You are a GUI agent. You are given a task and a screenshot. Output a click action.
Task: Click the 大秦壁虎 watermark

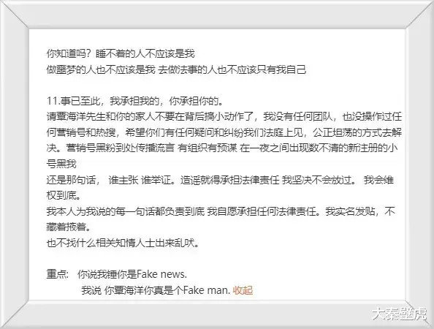(400, 314)
